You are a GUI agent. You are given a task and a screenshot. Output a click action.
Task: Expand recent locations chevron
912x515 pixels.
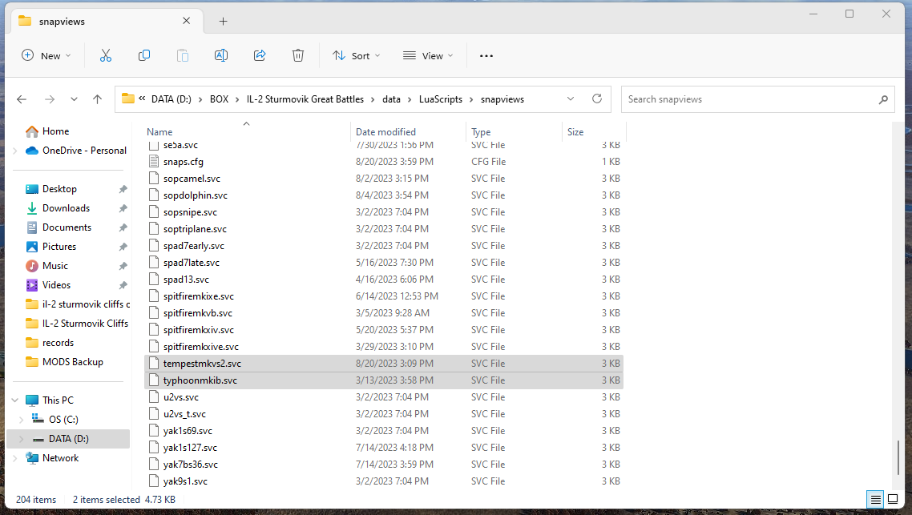tap(74, 99)
